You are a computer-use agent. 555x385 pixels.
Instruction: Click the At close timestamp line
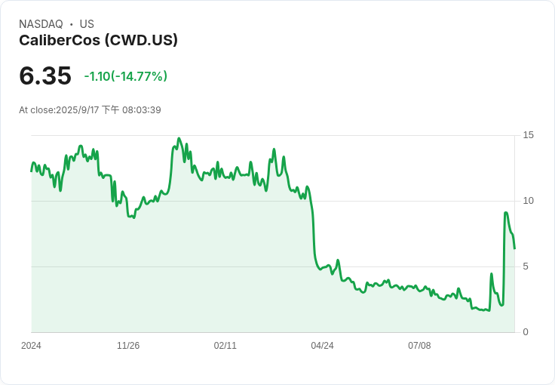(90, 110)
